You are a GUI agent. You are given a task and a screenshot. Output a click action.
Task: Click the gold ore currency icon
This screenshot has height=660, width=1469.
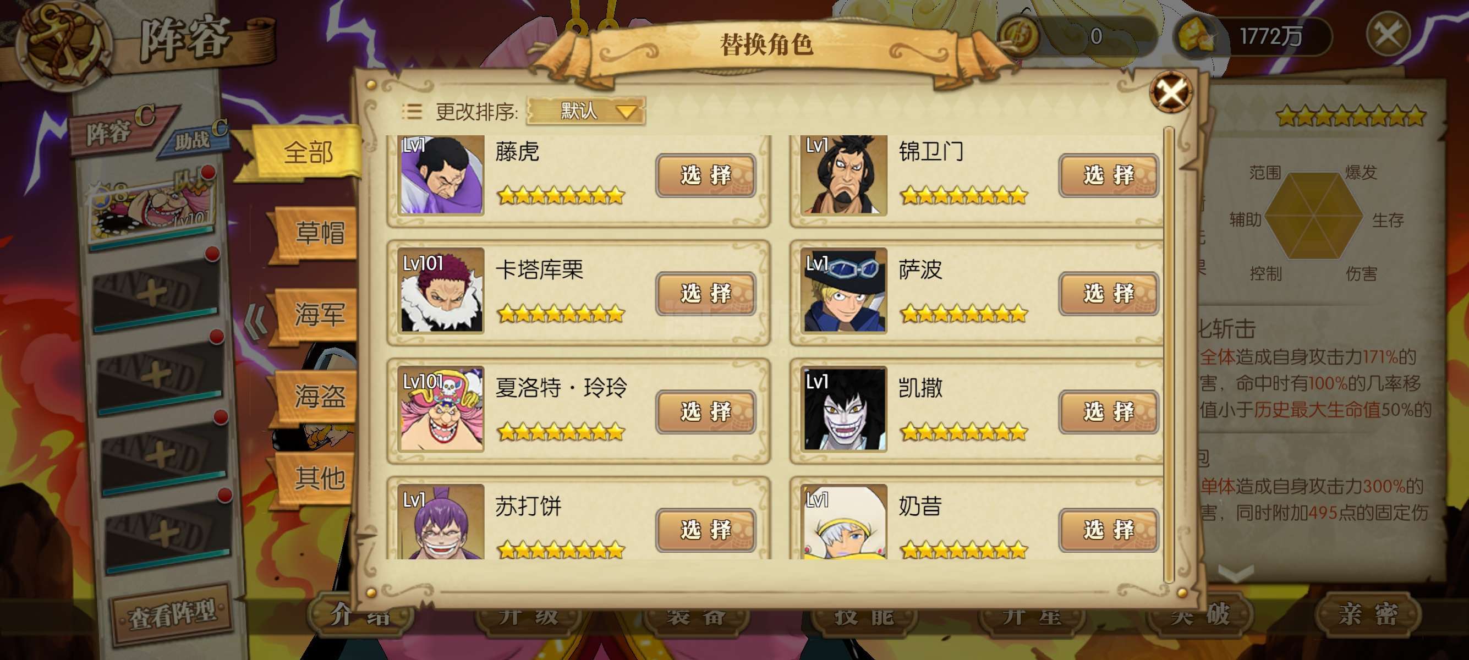1196,36
